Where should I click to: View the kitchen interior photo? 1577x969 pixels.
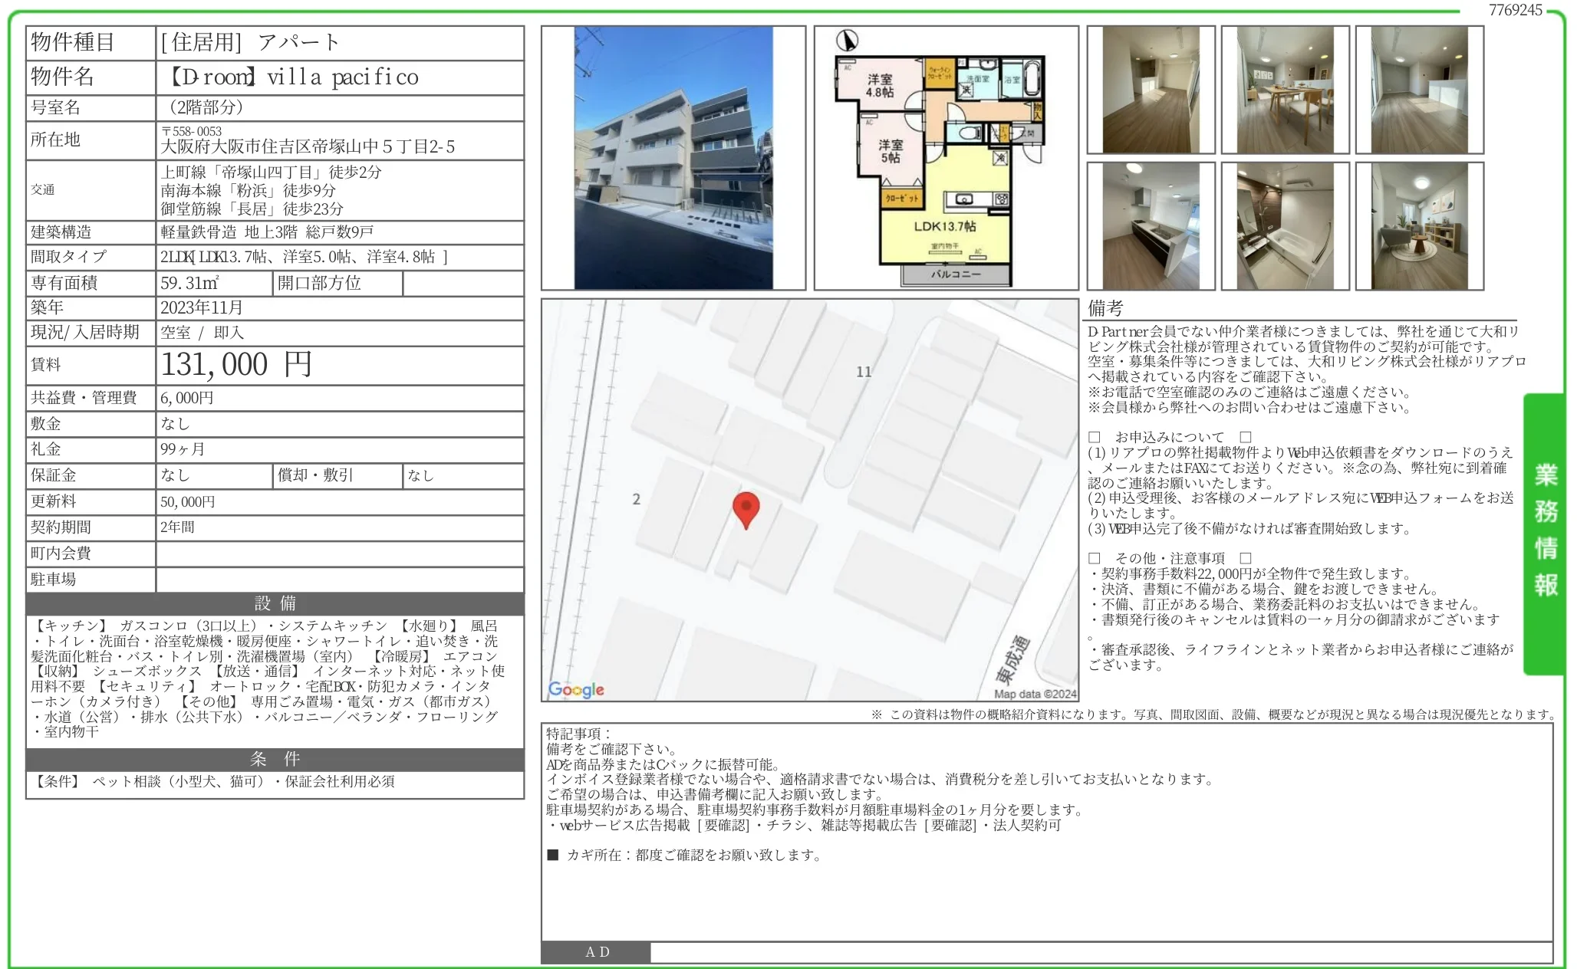[x=1151, y=226]
